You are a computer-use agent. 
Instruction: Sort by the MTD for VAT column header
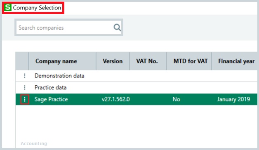coord(189,61)
